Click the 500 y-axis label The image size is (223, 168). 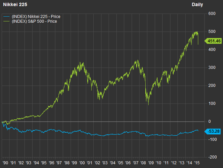point(212,32)
